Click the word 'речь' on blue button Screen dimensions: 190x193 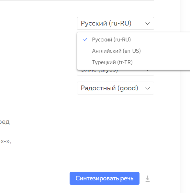(x=127, y=178)
